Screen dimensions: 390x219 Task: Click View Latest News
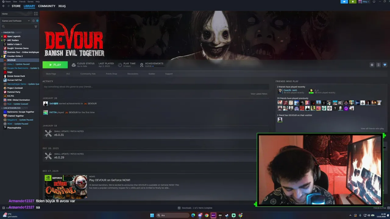pyautogui.click(x=259, y=94)
